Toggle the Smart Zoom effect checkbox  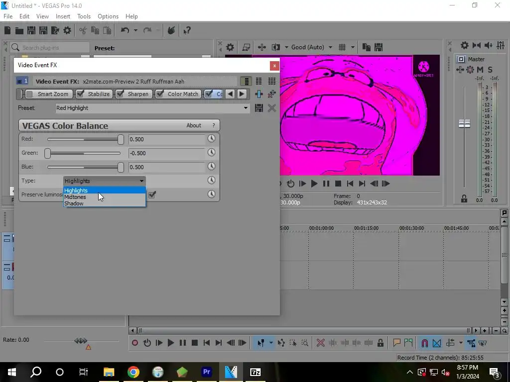coord(29,94)
